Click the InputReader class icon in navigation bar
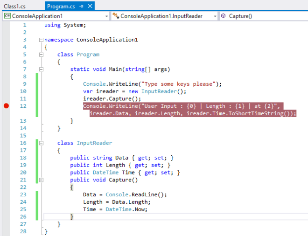 click(116, 16)
